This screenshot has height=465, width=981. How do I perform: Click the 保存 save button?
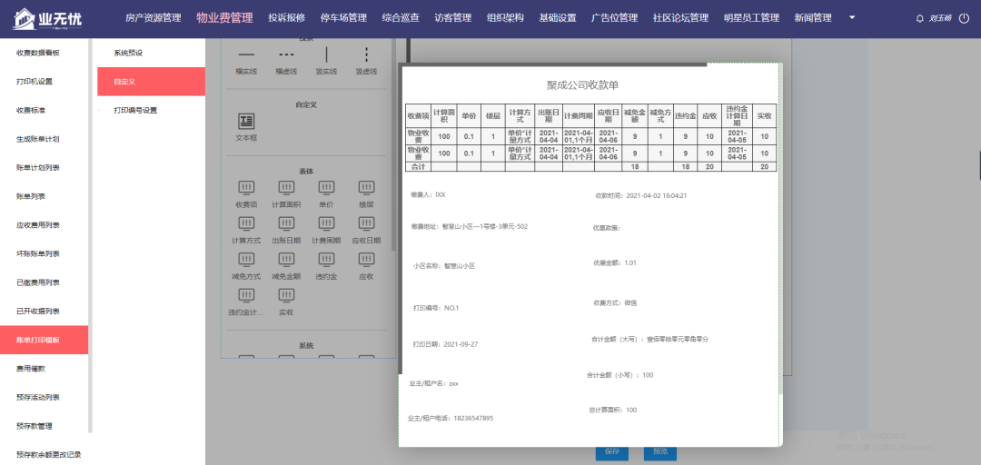[x=612, y=451]
